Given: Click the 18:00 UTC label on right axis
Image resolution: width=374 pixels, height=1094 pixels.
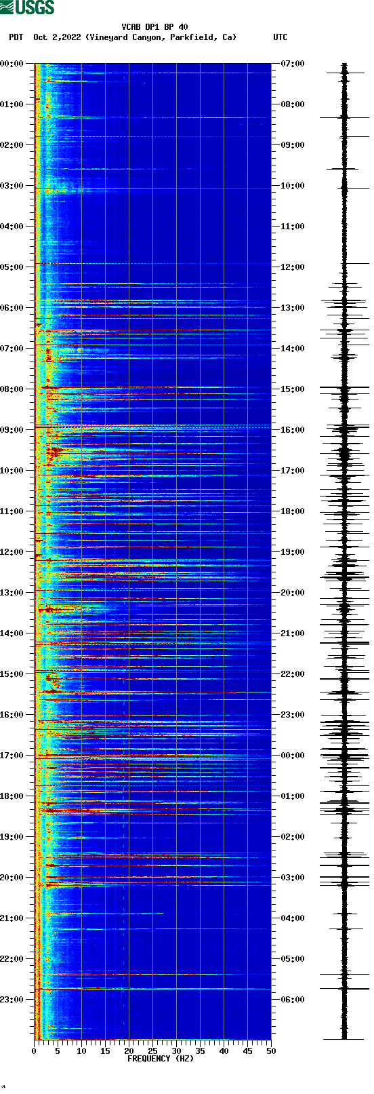Looking at the screenshot, I should pos(293,511).
